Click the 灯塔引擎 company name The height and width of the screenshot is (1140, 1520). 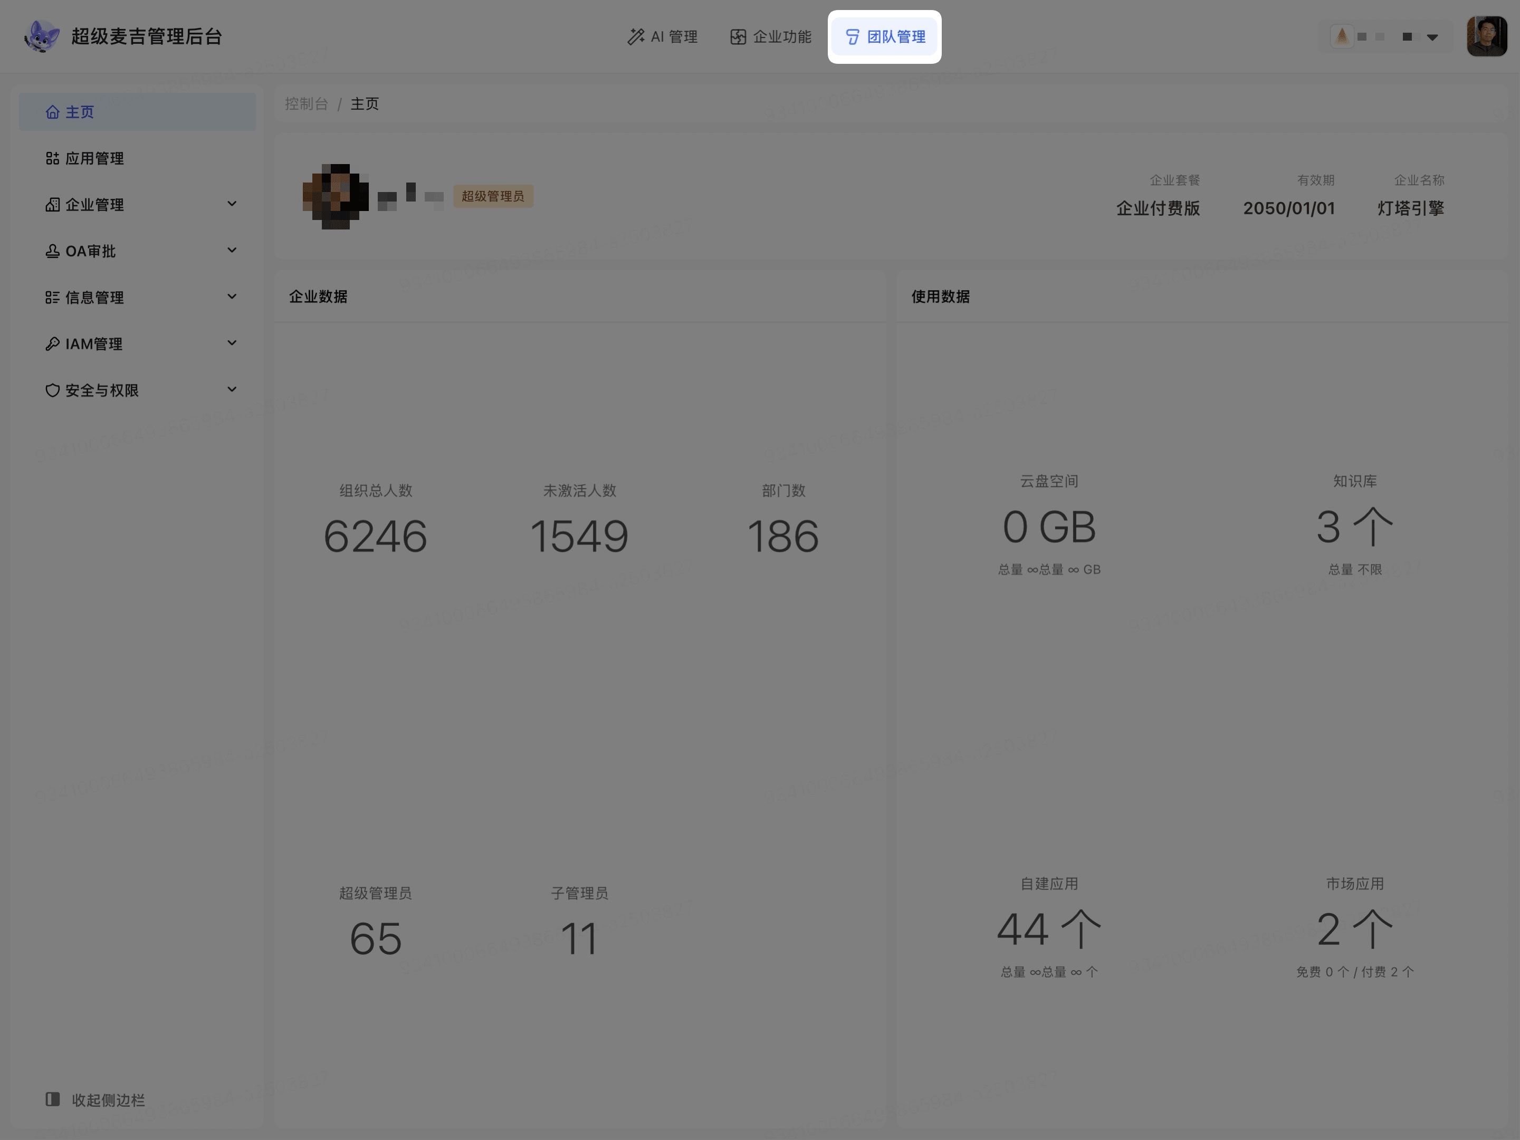(1411, 208)
